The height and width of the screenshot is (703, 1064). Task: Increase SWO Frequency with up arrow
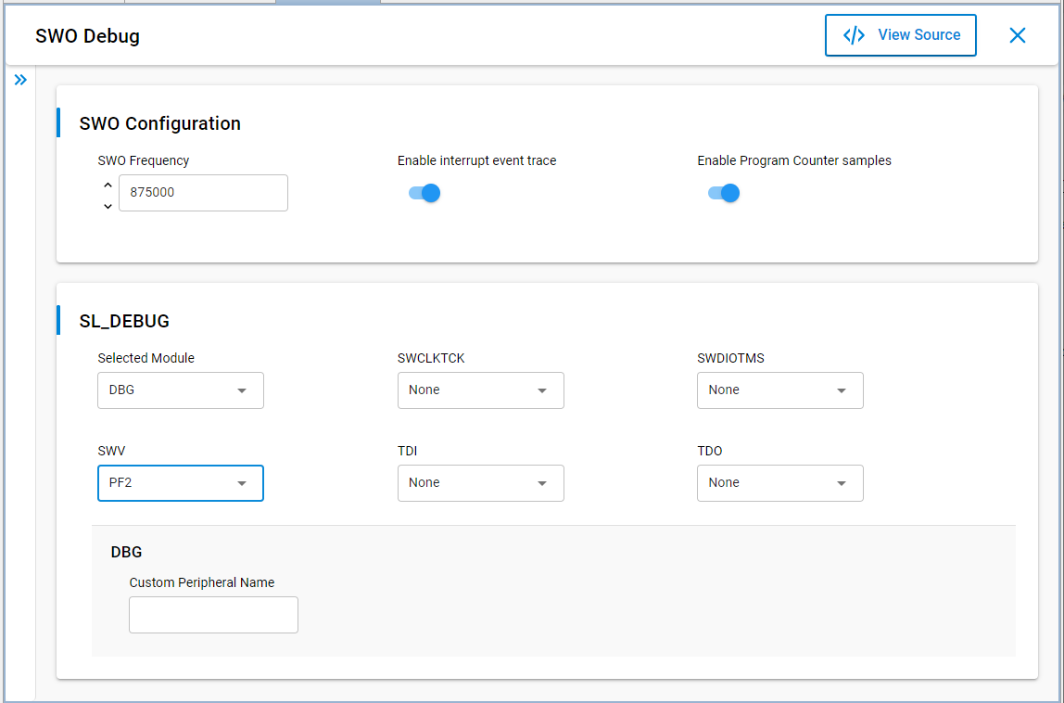click(x=108, y=185)
